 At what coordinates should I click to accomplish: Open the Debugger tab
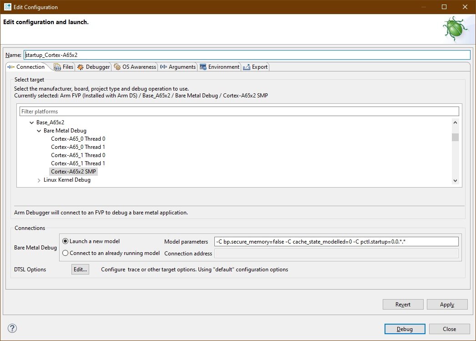click(93, 67)
